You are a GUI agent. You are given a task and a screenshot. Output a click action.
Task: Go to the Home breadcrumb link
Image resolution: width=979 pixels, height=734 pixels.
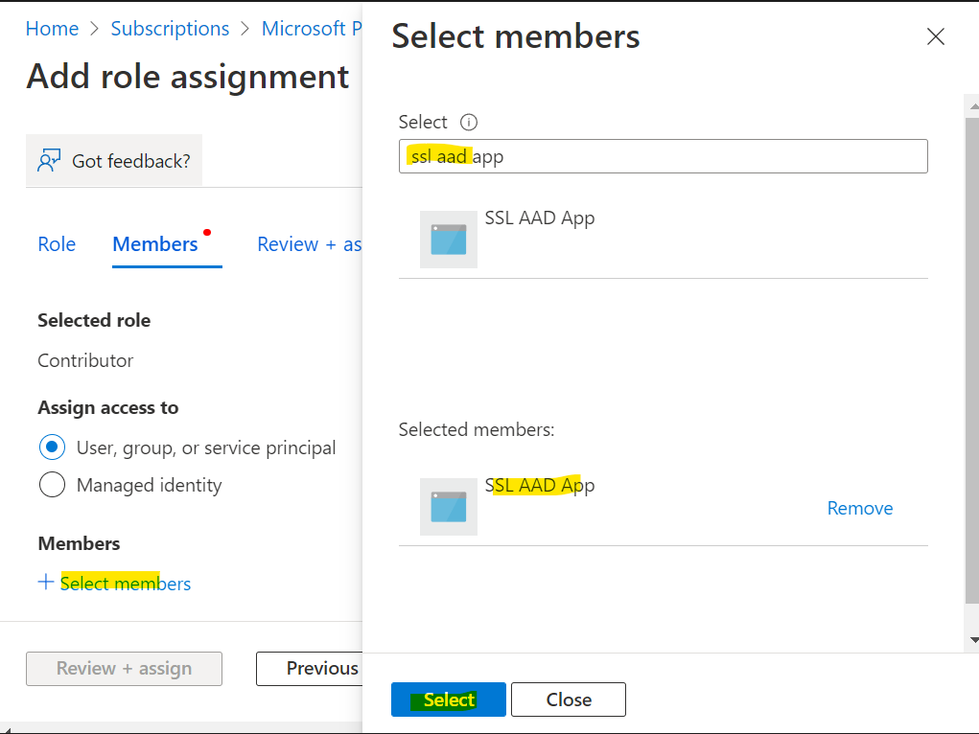click(x=52, y=29)
